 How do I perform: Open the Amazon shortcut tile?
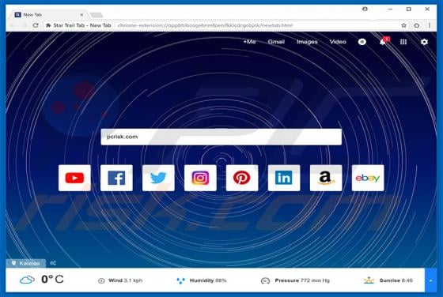tap(326, 178)
